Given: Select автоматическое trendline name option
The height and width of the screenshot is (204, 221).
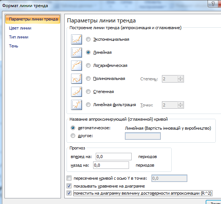Looking at the screenshot, I should (73, 128).
